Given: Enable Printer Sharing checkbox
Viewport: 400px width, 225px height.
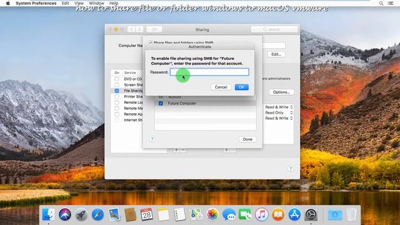Looking at the screenshot, I should (x=117, y=97).
